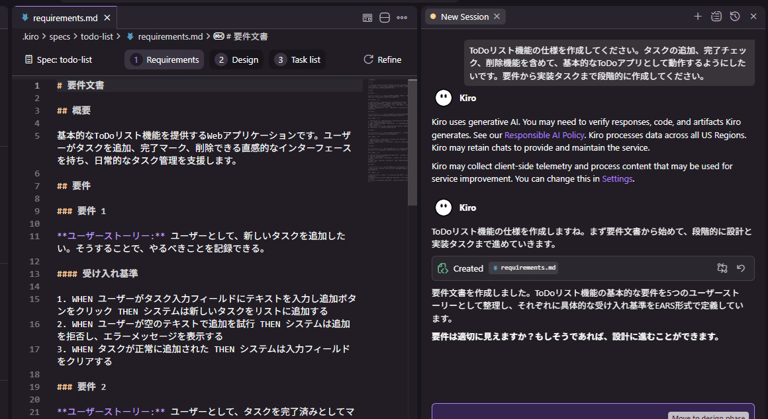
Task: Open the .kiro breadcrumb dropdown
Action: [30, 36]
